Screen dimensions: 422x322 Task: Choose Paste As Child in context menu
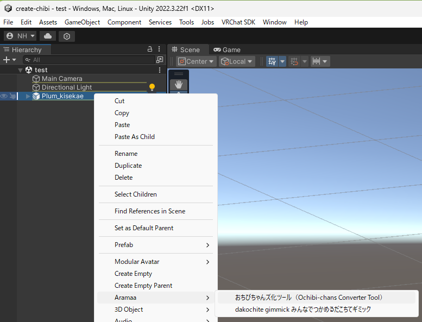[156, 137]
